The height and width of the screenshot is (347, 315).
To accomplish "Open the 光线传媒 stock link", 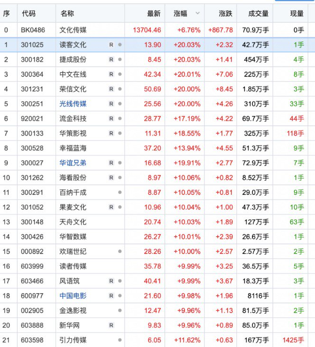I will point(73,104).
